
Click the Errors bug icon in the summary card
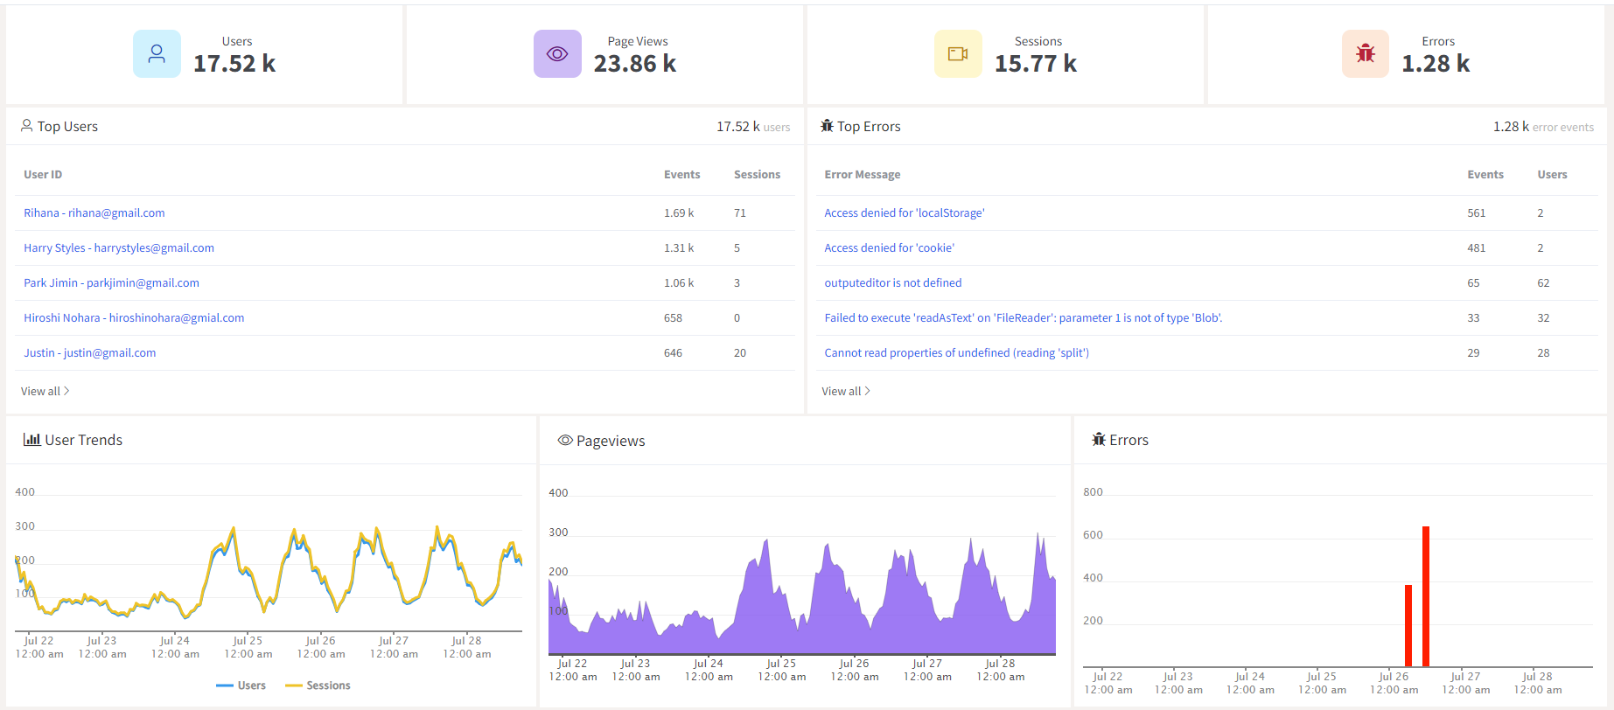1365,54
